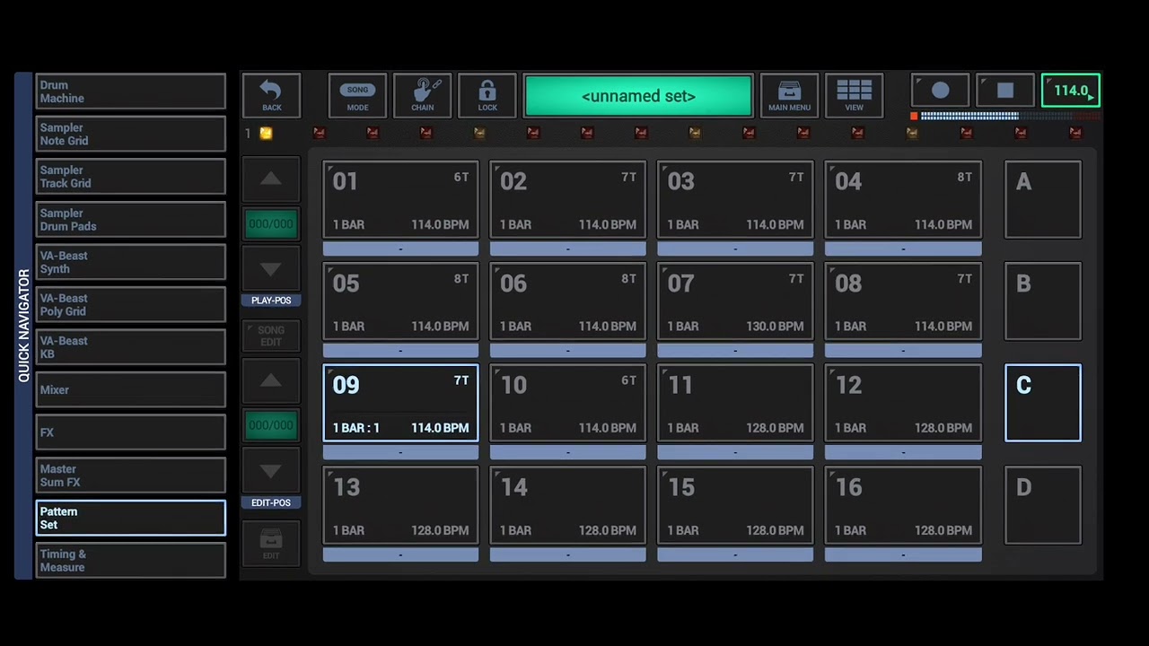Viewport: 1149px width, 646px height.
Task: Open the FX view
Action: tap(131, 432)
